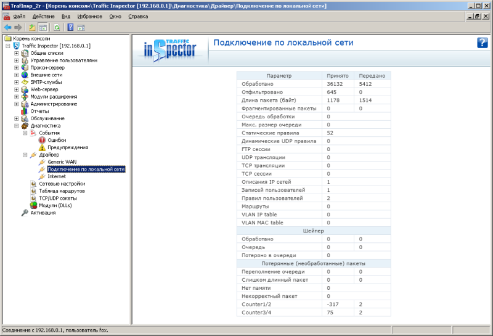This screenshot has width=493, height=336.
Task: Click the SMTP-службы envelope icon
Action: click(x=25, y=82)
